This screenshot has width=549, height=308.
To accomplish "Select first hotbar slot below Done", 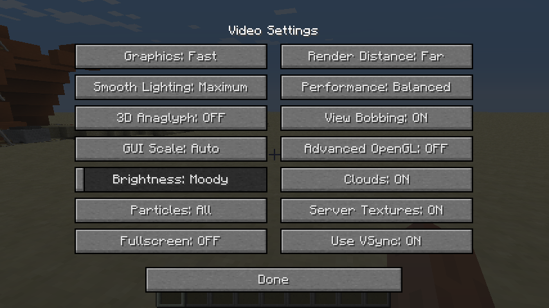I will [x=171, y=300].
